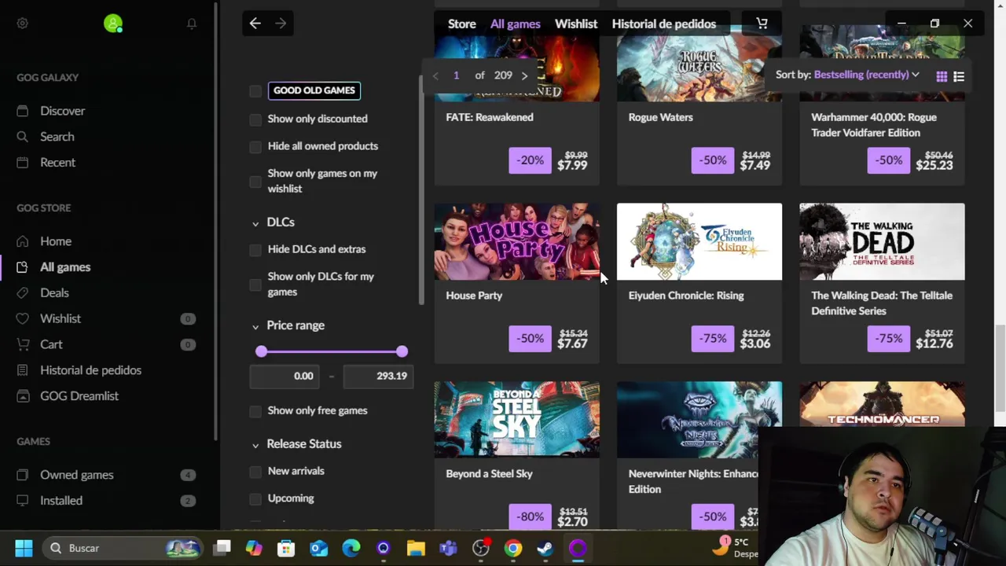Open File Explorer from the taskbar
This screenshot has height=566, width=1006.
coord(416,548)
